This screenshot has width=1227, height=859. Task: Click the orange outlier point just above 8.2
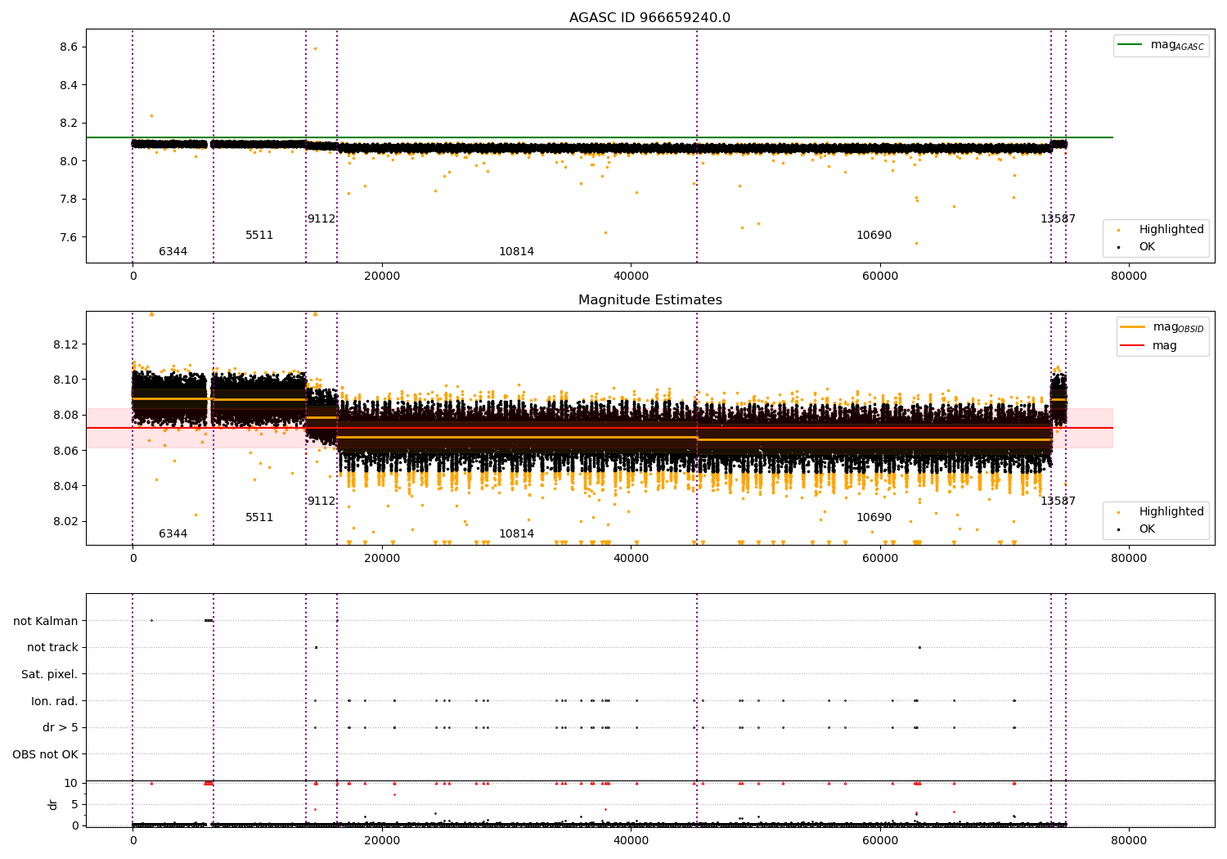151,115
